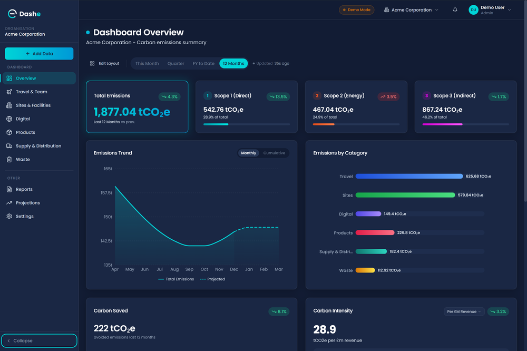Click the Dash logo icon
Screen dimensions: 527x351
click(x=12, y=13)
